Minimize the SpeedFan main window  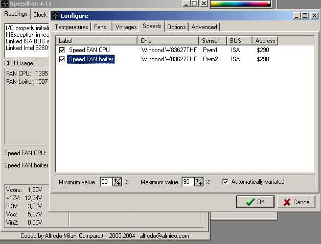coord(186,4)
